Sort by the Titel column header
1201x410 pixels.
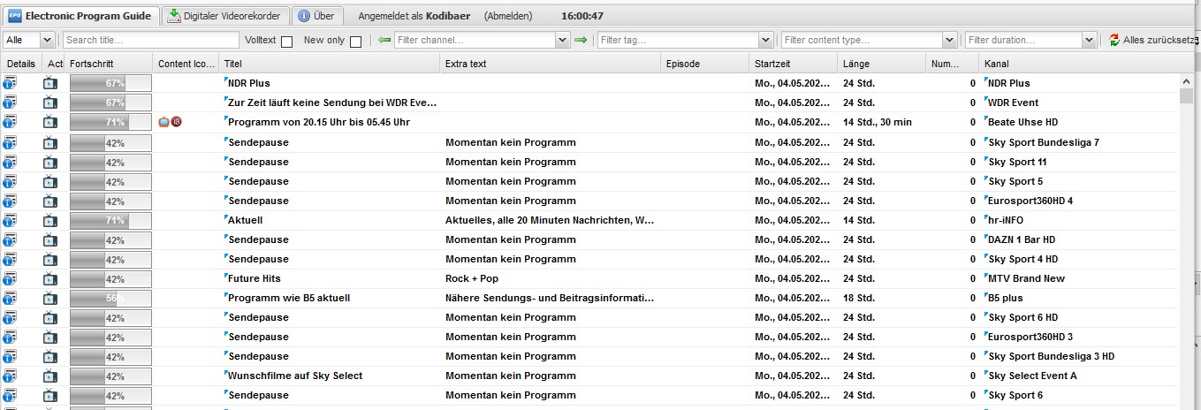tap(330, 64)
